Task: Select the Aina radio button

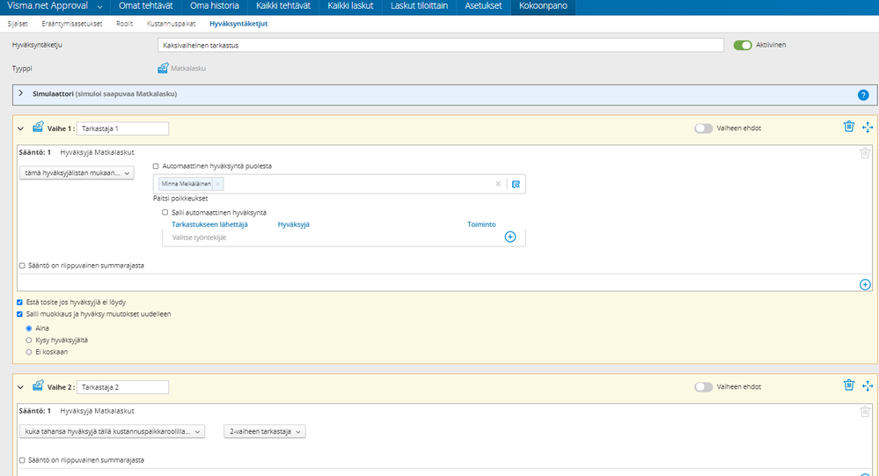Action: point(28,328)
